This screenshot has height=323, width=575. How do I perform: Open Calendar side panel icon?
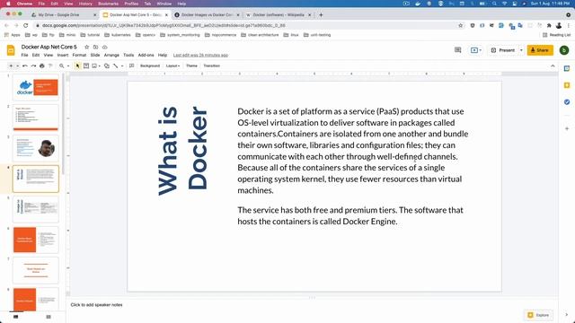click(567, 69)
